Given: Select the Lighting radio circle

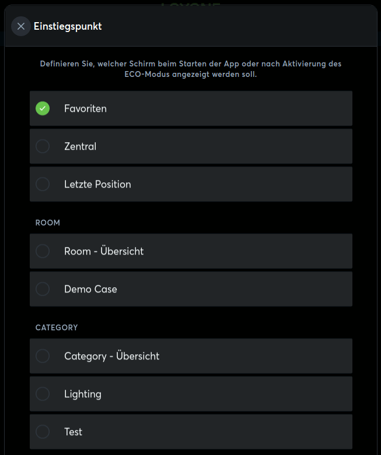Looking at the screenshot, I should pos(43,394).
